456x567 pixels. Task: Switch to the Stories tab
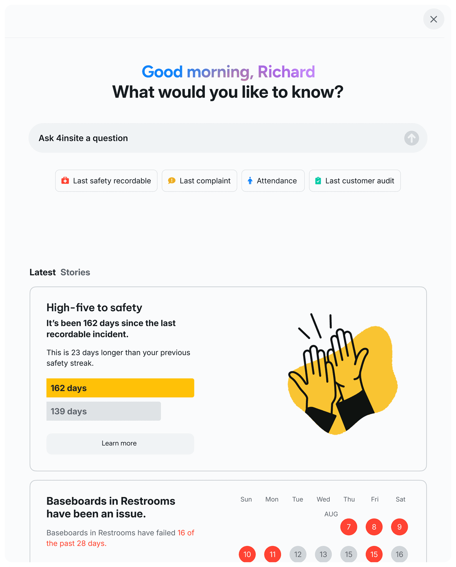pyautogui.click(x=75, y=272)
